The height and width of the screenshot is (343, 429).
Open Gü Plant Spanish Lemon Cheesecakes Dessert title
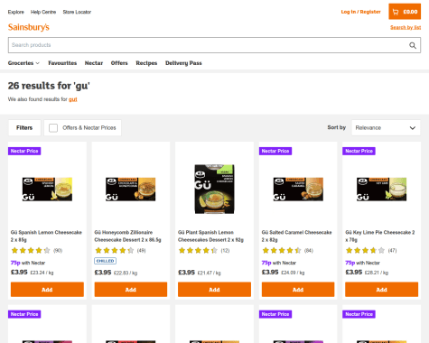click(210, 236)
